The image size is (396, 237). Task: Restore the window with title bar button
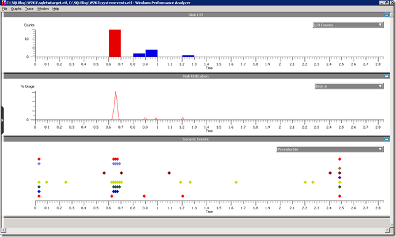(x=386, y=2)
